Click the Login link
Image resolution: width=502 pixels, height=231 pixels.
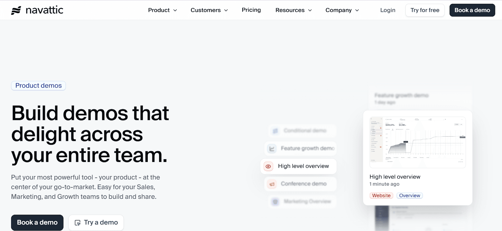coord(388,10)
